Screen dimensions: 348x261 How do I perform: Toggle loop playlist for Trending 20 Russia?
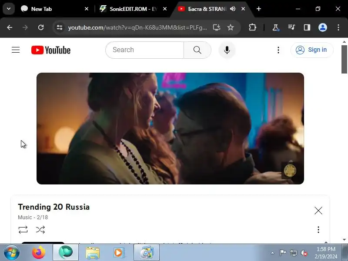23,230
